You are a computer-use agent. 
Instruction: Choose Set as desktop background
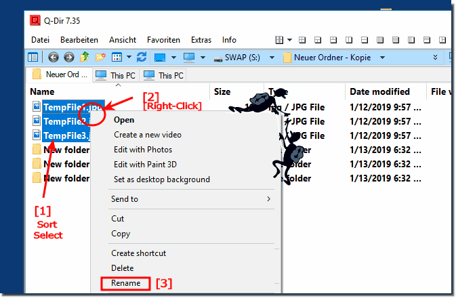point(162,179)
